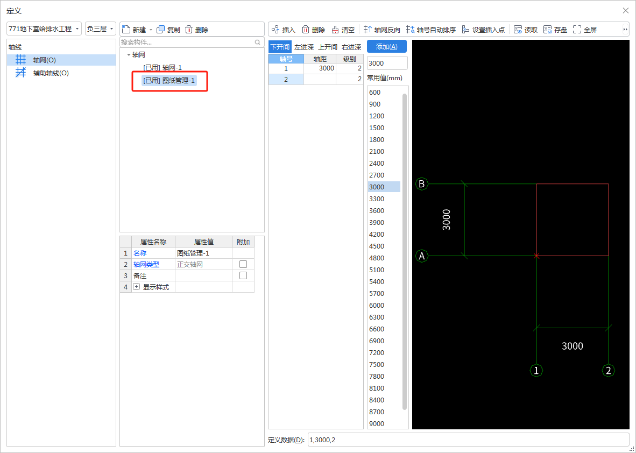Click the 复制 (Copy) component icon
636x453 pixels.
[x=161, y=29]
